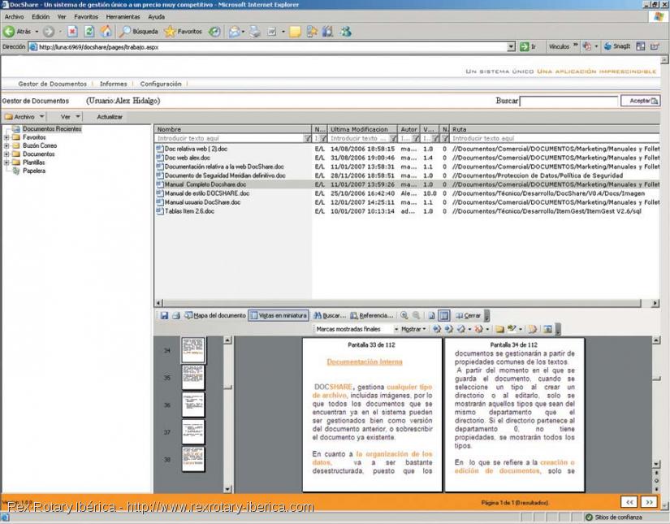The image size is (670, 524).
Task: Expand the Documentos tree folder
Action: click(x=6, y=154)
